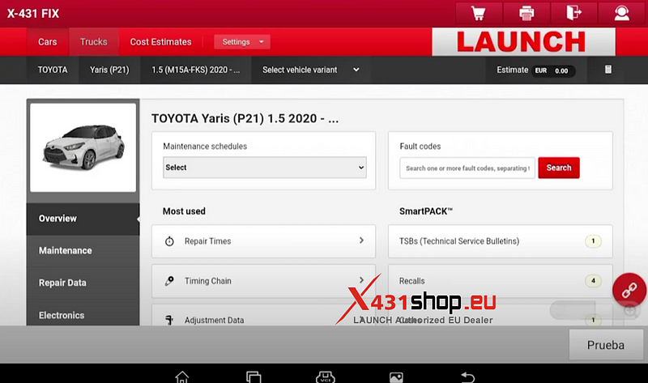Expand the Timing Chain chevron
This screenshot has width=648, height=383.
point(361,280)
